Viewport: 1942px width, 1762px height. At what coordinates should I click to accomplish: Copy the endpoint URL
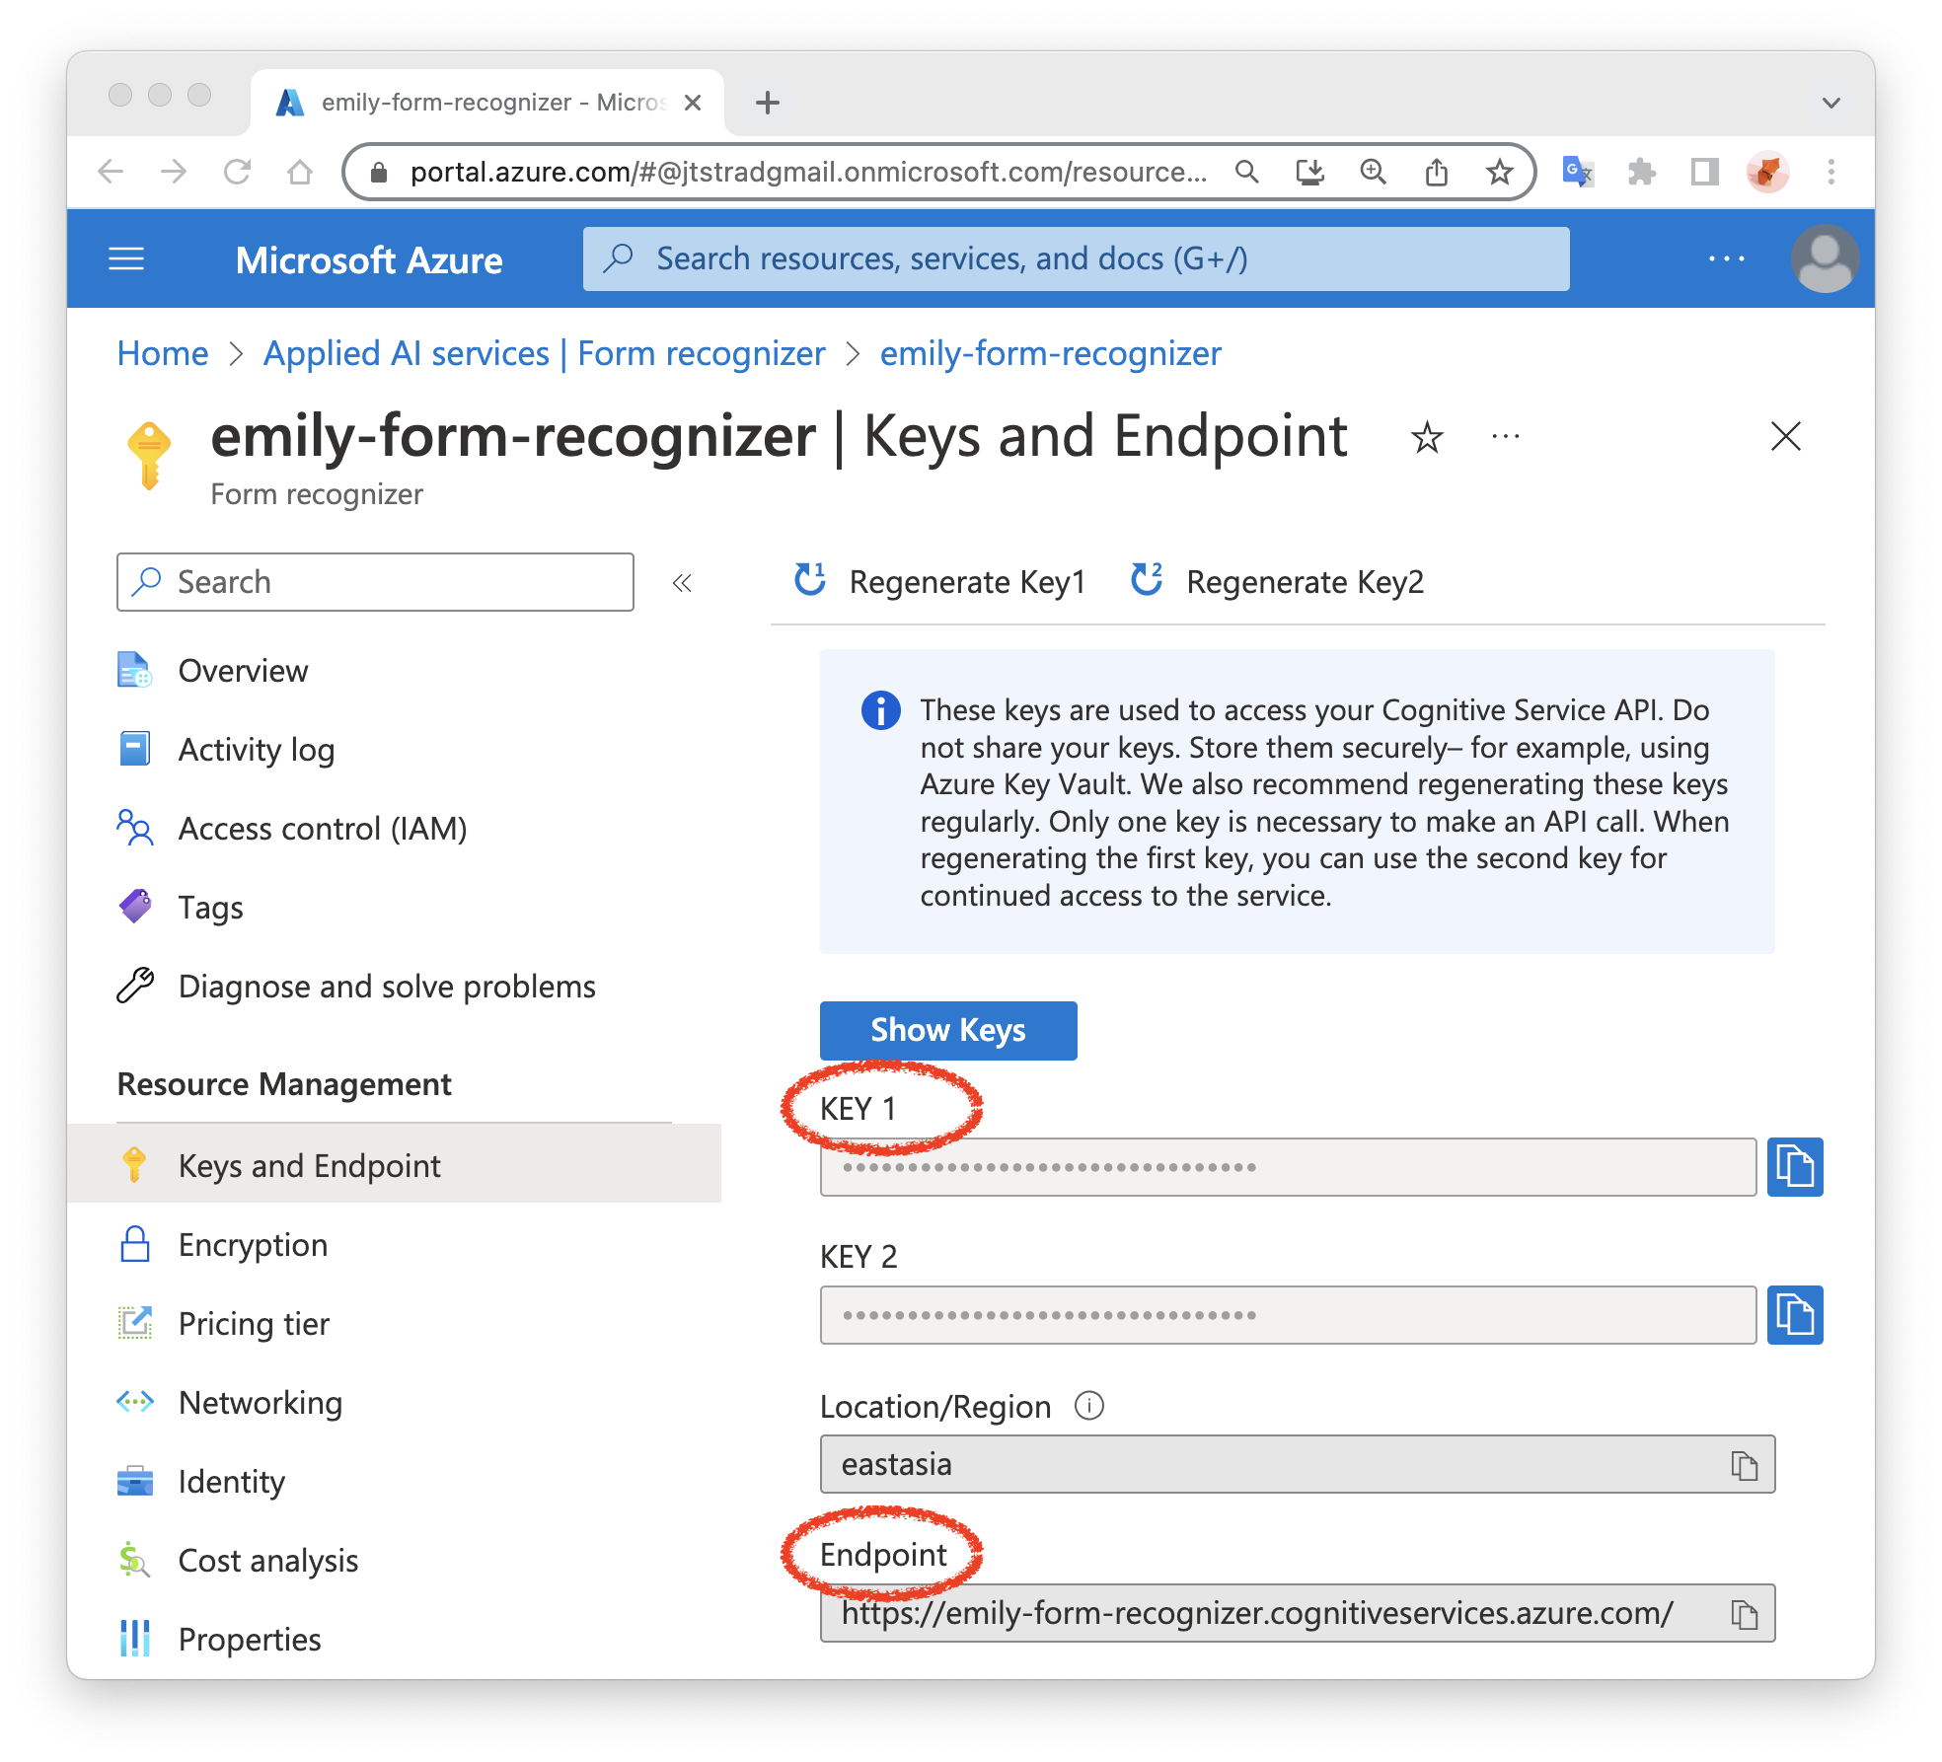[x=1744, y=1615]
